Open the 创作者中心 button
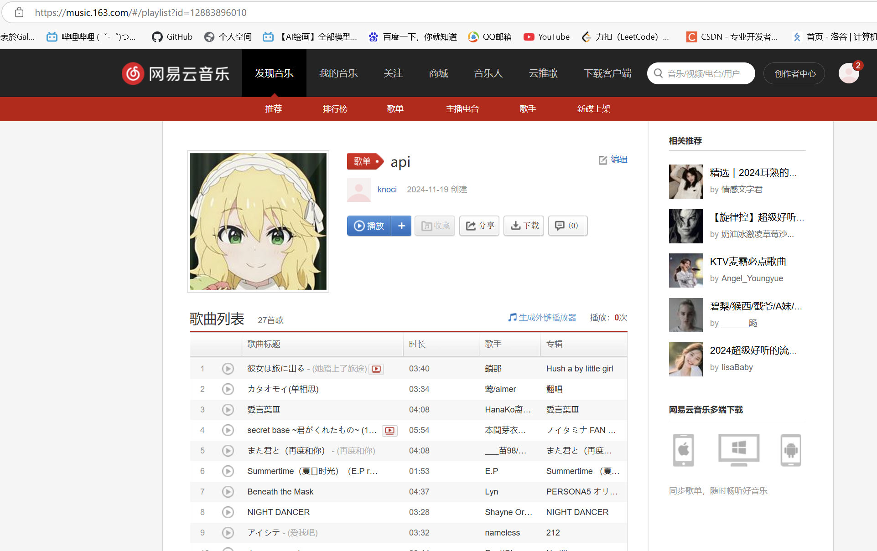Image resolution: width=877 pixels, height=551 pixels. click(795, 73)
